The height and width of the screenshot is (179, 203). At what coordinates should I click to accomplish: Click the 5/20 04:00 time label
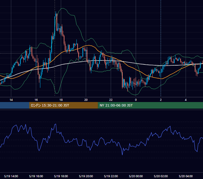pyautogui.click(x=186, y=176)
